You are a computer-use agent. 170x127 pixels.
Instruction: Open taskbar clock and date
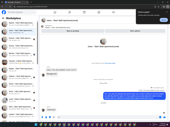(162, 125)
